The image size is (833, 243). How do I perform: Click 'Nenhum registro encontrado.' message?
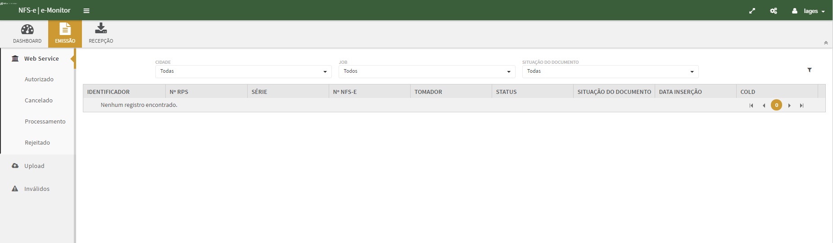point(139,105)
